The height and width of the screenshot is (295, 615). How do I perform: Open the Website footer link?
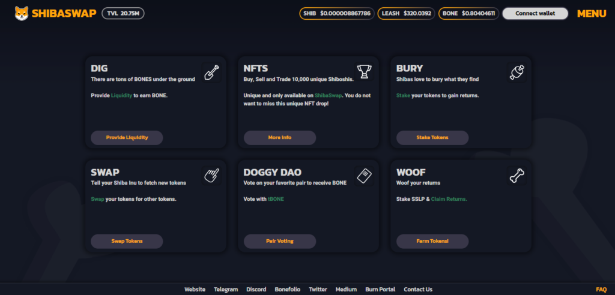195,290
